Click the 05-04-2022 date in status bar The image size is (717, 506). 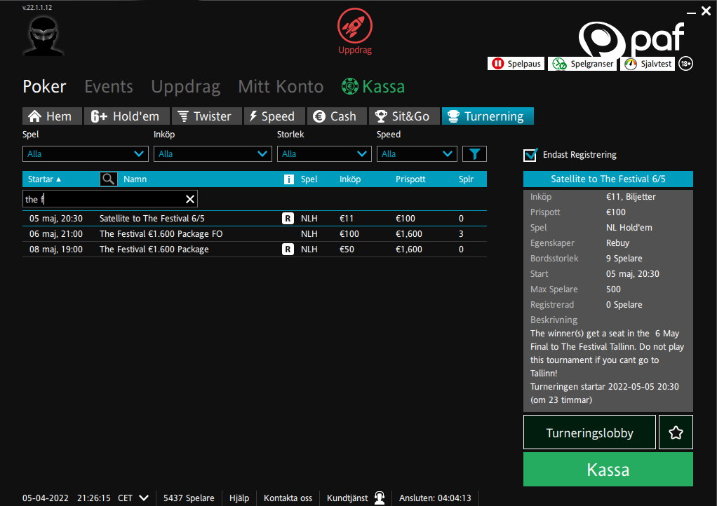point(46,498)
